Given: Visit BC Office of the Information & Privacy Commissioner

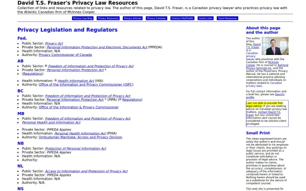Looking at the screenshot, I should (79, 107).
